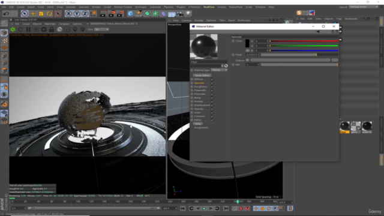384x216 pixels.
Task: Click the green generator objects icon
Action: [x=147, y=14]
